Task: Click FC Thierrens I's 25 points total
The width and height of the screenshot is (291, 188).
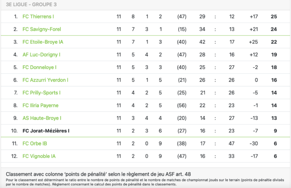Action: 274,16
